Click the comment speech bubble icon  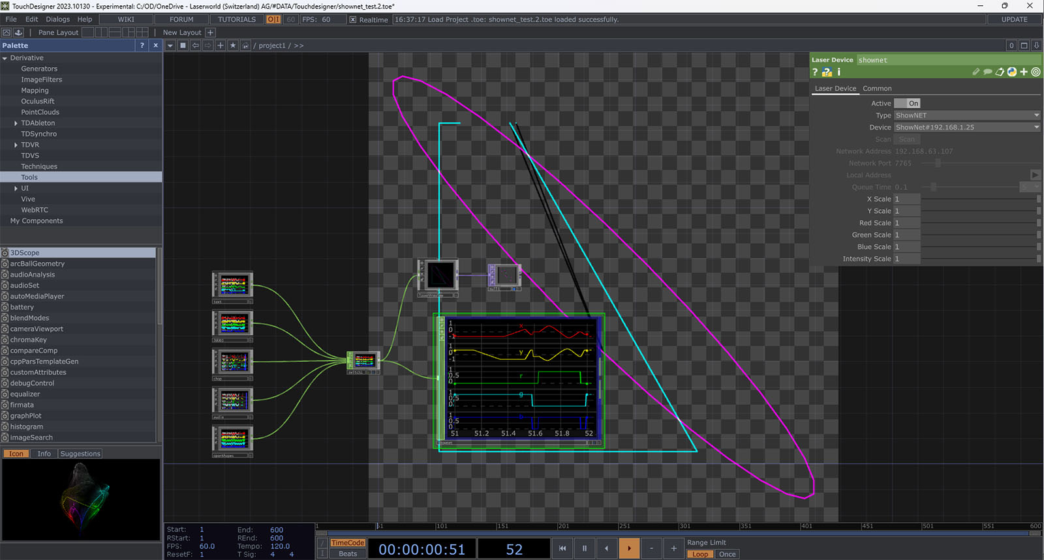987,72
